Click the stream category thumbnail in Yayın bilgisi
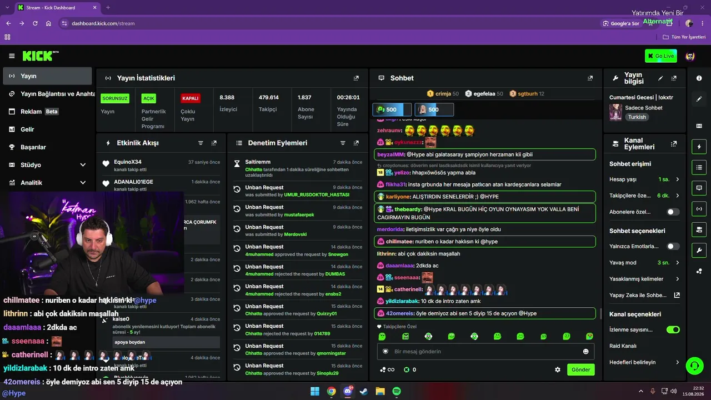711x400 pixels. coord(615,113)
